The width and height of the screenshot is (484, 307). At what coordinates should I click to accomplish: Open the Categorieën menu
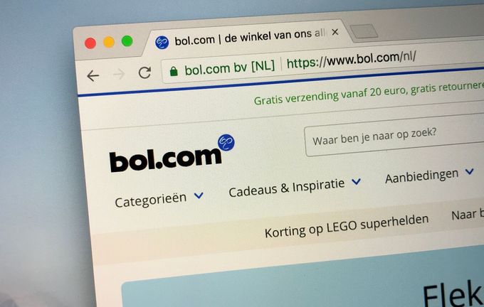point(150,200)
